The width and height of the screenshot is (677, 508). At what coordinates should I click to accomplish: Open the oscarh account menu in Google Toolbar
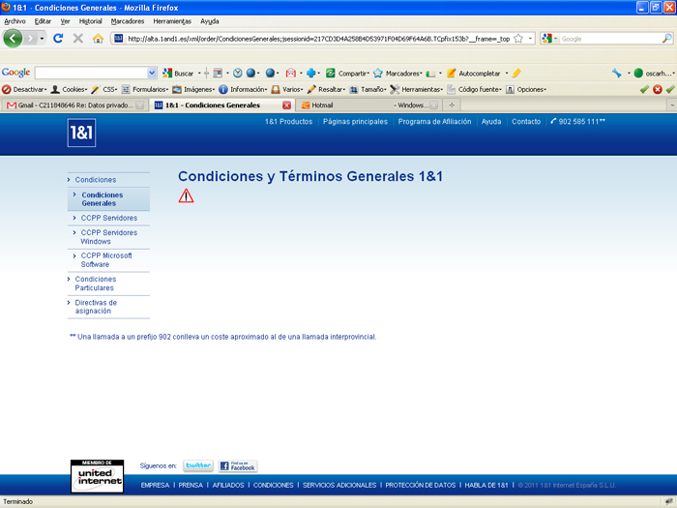coord(654,73)
